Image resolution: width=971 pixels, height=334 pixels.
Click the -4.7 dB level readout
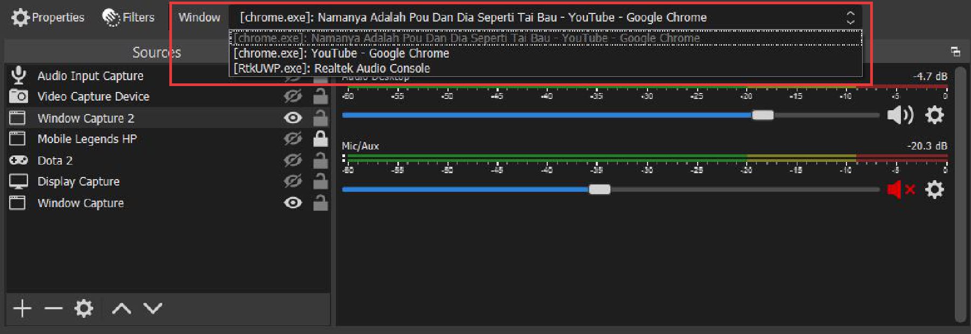(930, 76)
